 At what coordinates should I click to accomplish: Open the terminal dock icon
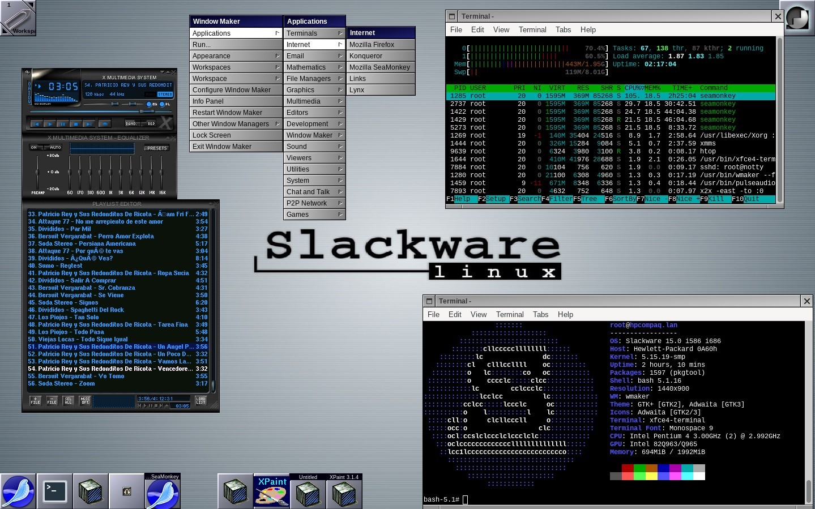tap(54, 490)
